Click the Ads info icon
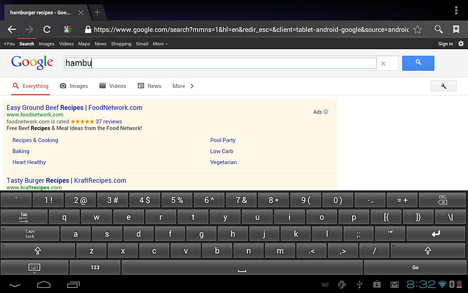Image resolution: width=468 pixels, height=293 pixels. (x=326, y=112)
